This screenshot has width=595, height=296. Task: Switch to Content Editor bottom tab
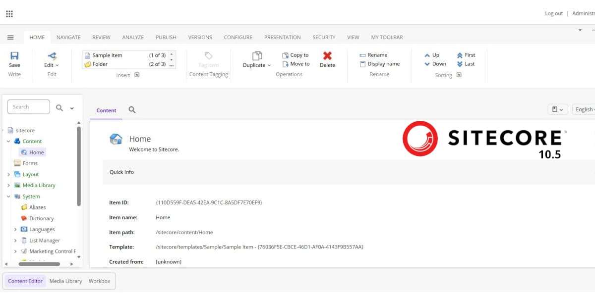25,281
